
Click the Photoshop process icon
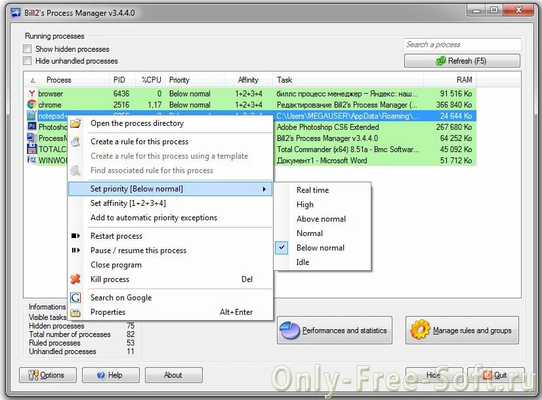click(x=31, y=127)
